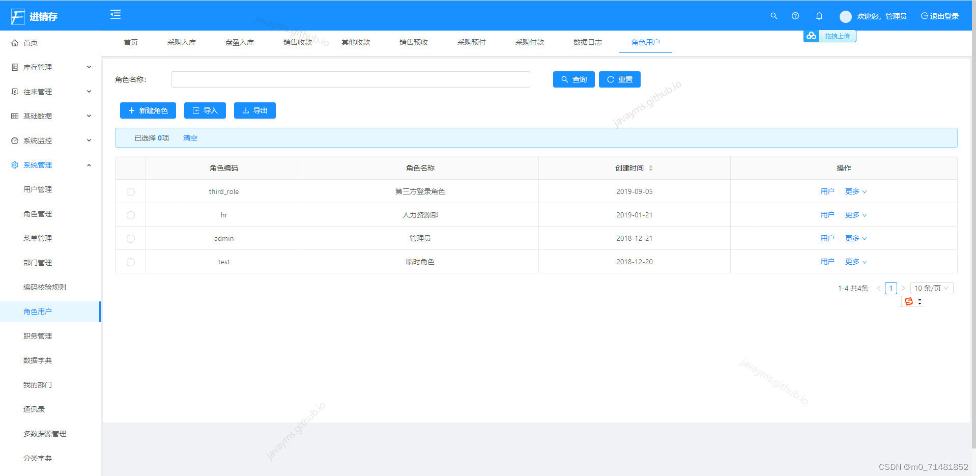This screenshot has height=476, width=976.
Task: Open 用户 link for admin row
Action: coord(827,238)
